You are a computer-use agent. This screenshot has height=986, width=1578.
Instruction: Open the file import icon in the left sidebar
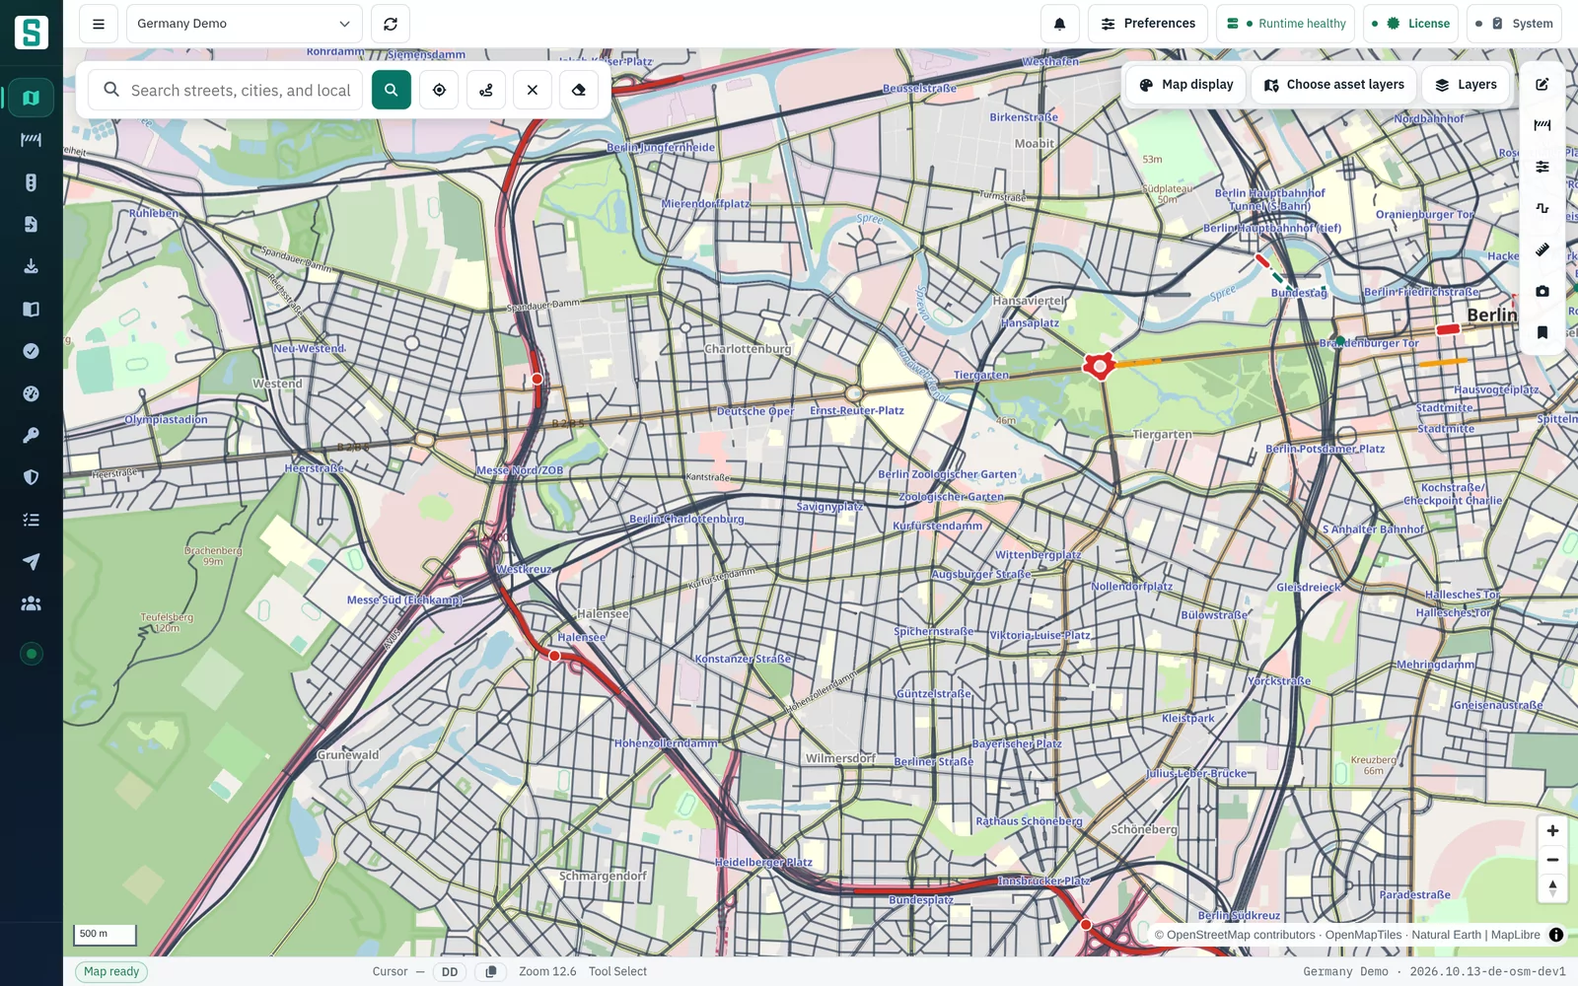(32, 225)
